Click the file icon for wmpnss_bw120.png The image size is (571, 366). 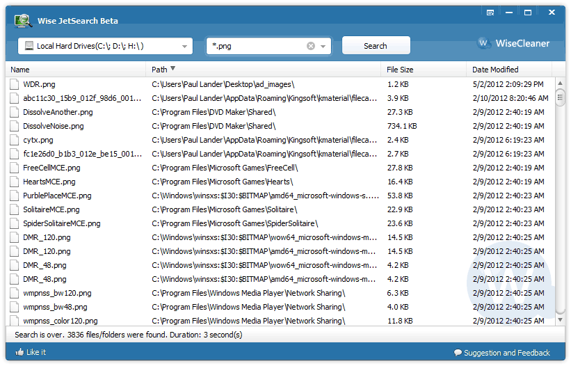point(14,293)
